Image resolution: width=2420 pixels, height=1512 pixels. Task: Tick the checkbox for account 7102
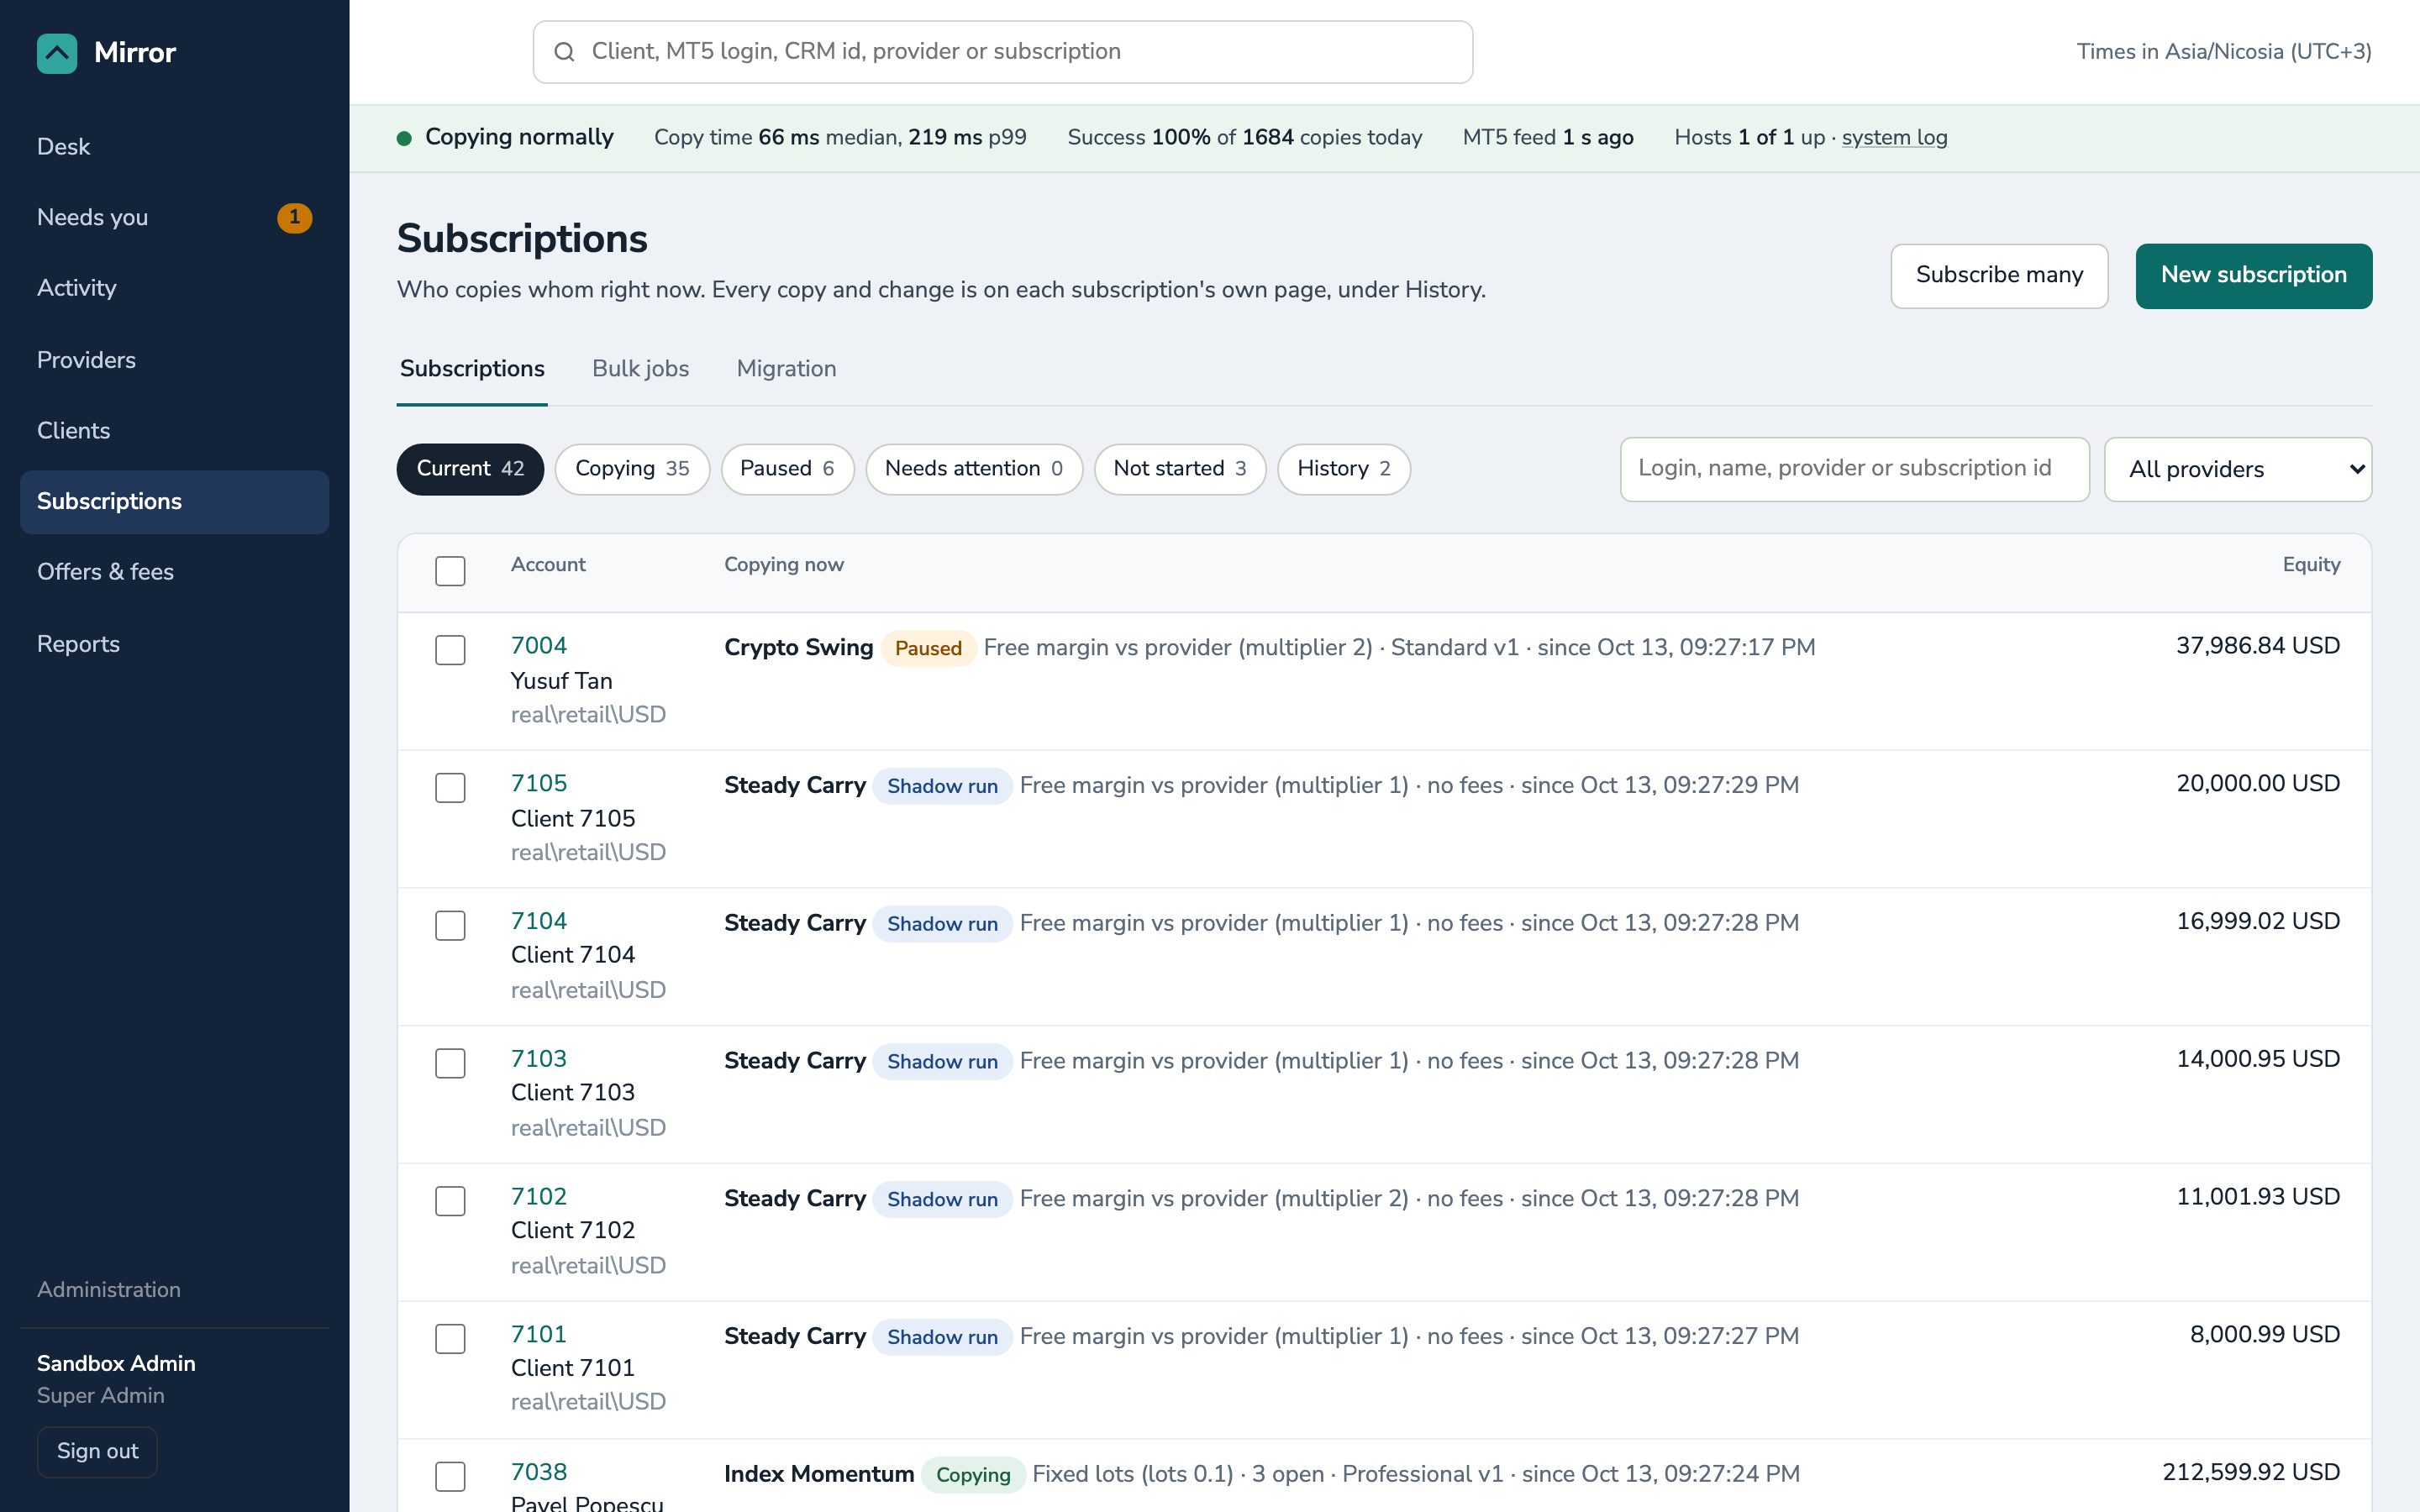tap(450, 1201)
